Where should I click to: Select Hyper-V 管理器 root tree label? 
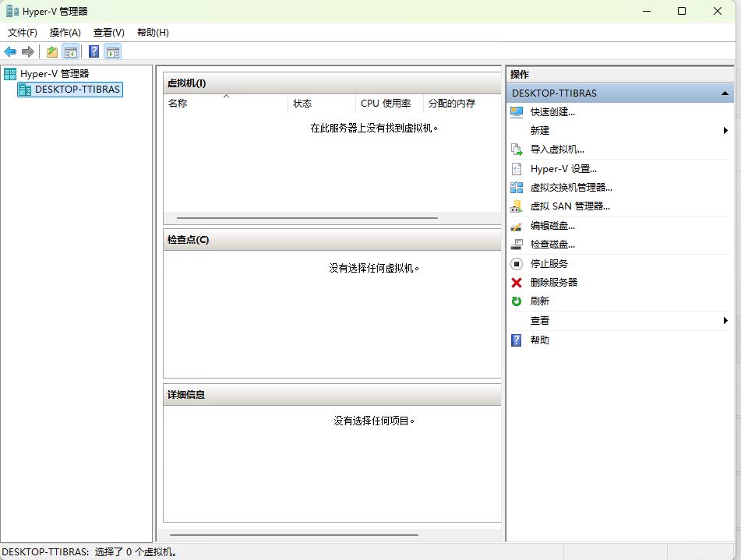(x=55, y=74)
